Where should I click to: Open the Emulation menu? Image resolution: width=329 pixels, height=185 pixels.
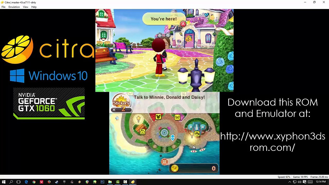coord(14,7)
